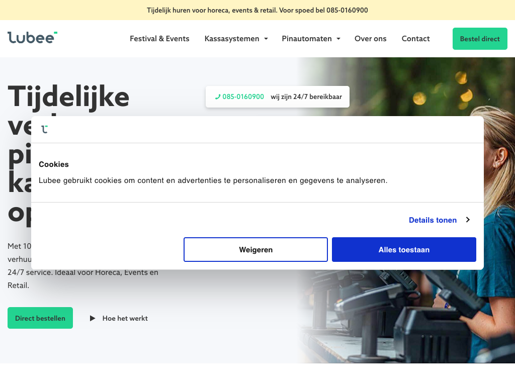Click the yellow top announcement banner

[257, 10]
